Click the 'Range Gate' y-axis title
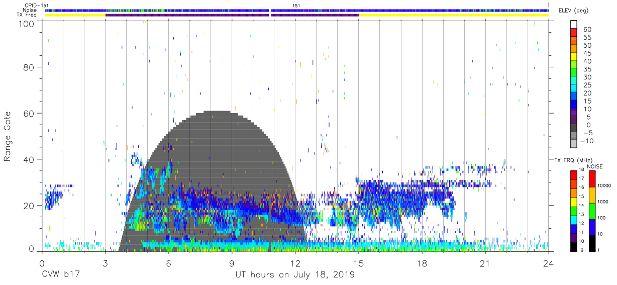Viewport: 617px width, 285px height. tap(8, 137)
